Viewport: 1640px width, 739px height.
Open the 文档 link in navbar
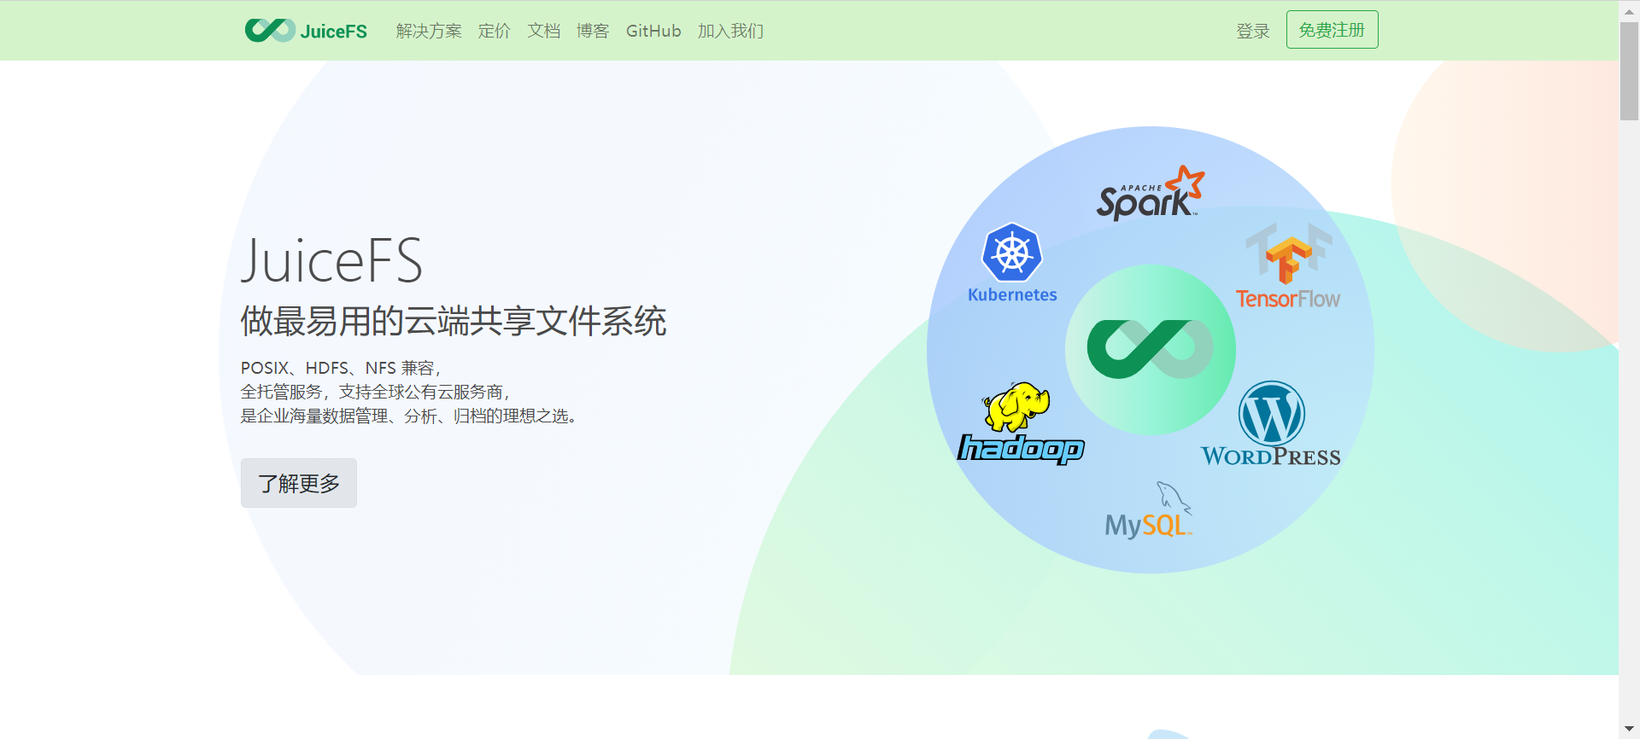pos(544,31)
